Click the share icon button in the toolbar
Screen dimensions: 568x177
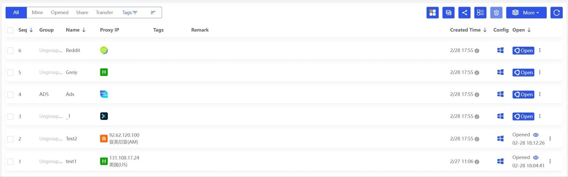464,13
